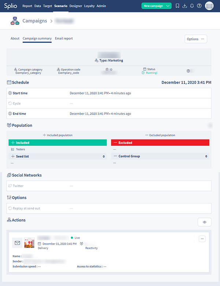
Task: Click the Campaigns breadcrumb link
Action: pyautogui.click(x=34, y=21)
